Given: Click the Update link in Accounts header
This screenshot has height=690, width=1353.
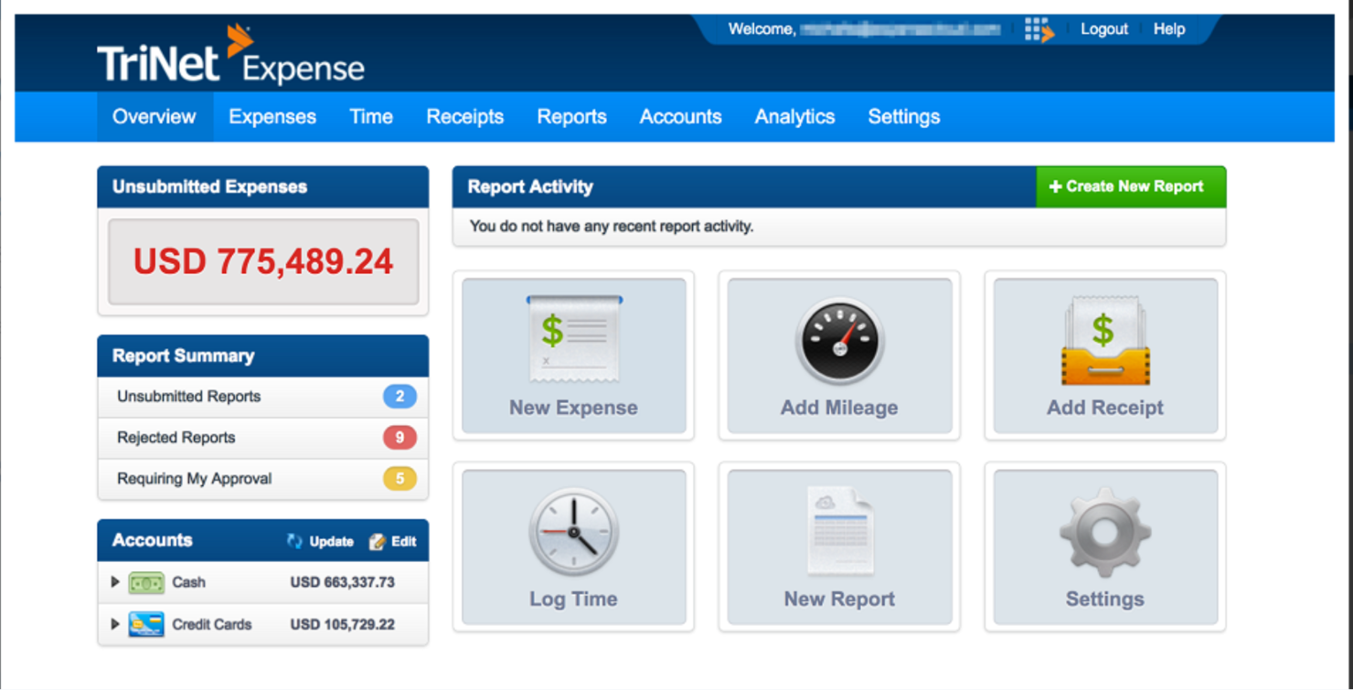Looking at the screenshot, I should point(331,542).
